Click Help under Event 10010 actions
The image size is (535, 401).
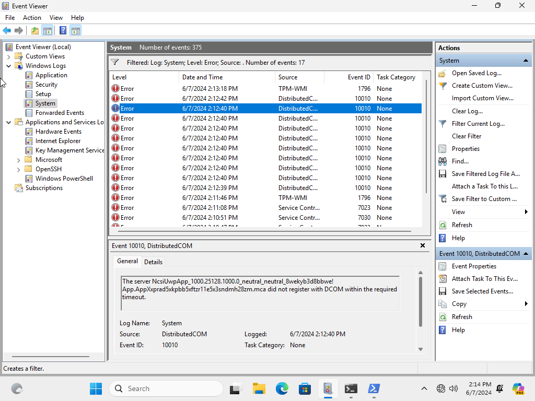click(x=458, y=330)
